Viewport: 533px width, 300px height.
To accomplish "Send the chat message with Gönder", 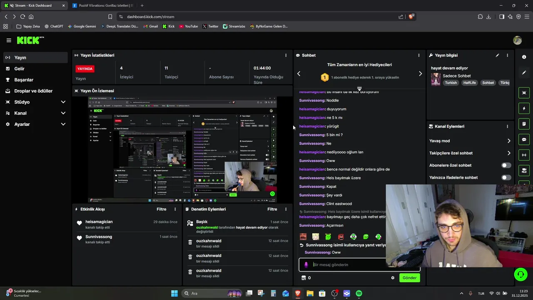I will pos(409,278).
